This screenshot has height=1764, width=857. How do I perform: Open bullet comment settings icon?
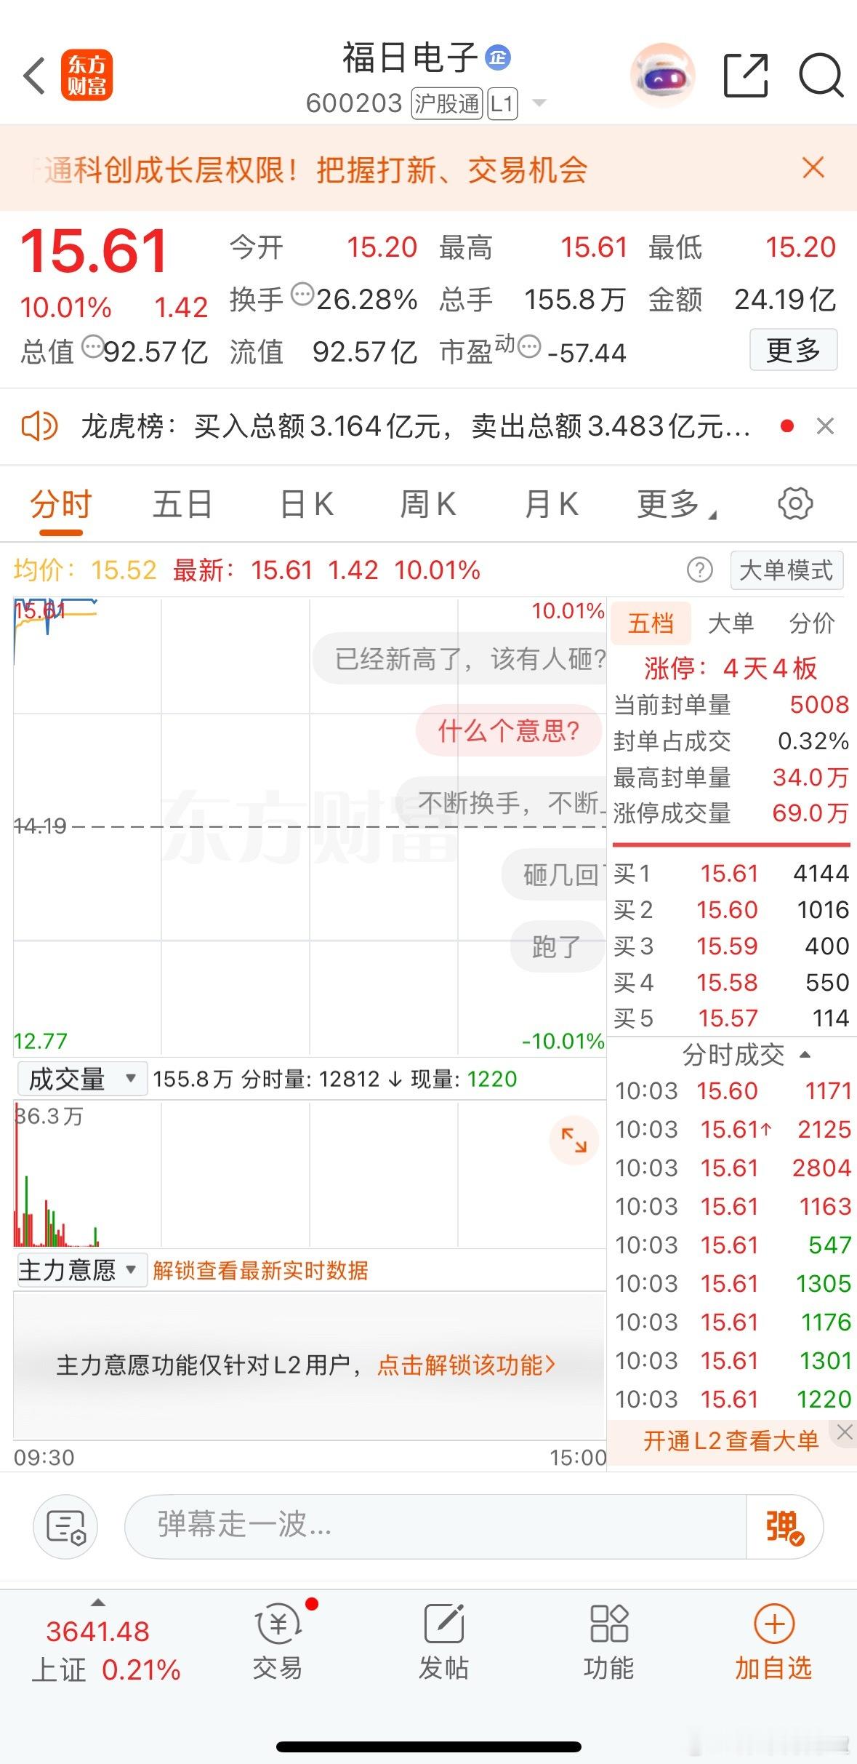[65, 1527]
